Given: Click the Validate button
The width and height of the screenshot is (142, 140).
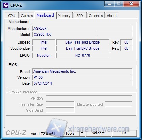Looking at the screenshot, I should point(98,133).
